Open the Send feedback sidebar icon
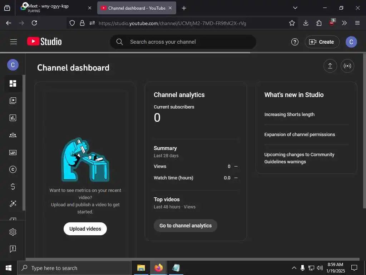 click(x=13, y=249)
